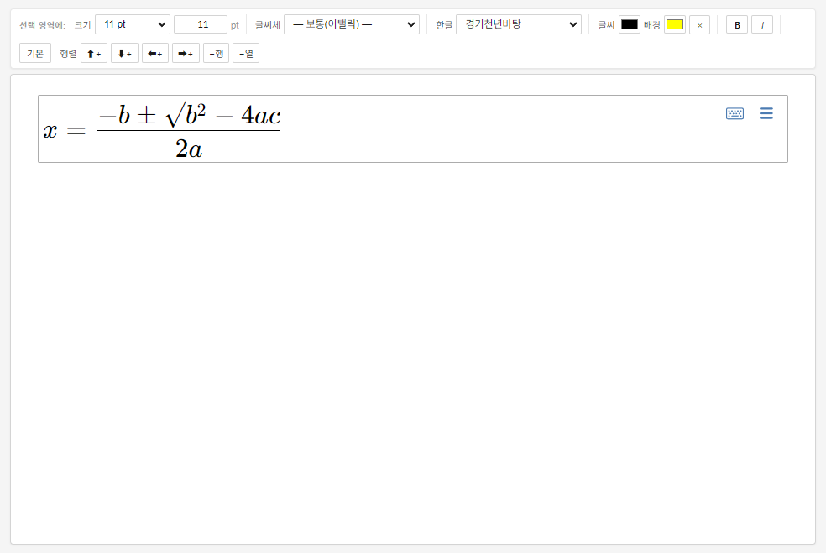Image resolution: width=826 pixels, height=553 pixels.
Task: Click the 글씨체 label
Action: click(268, 25)
